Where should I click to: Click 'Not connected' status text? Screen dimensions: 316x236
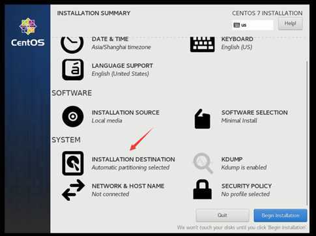click(110, 194)
